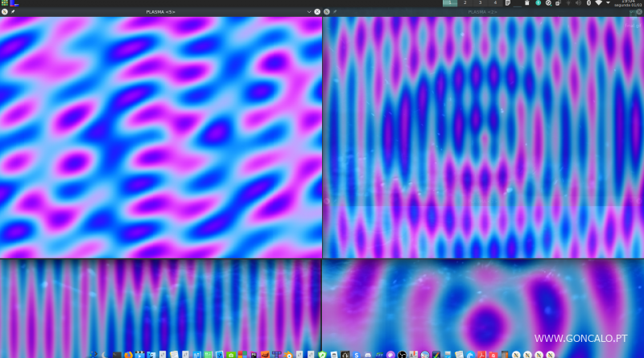Open the network wifi tray icon

(598, 3)
